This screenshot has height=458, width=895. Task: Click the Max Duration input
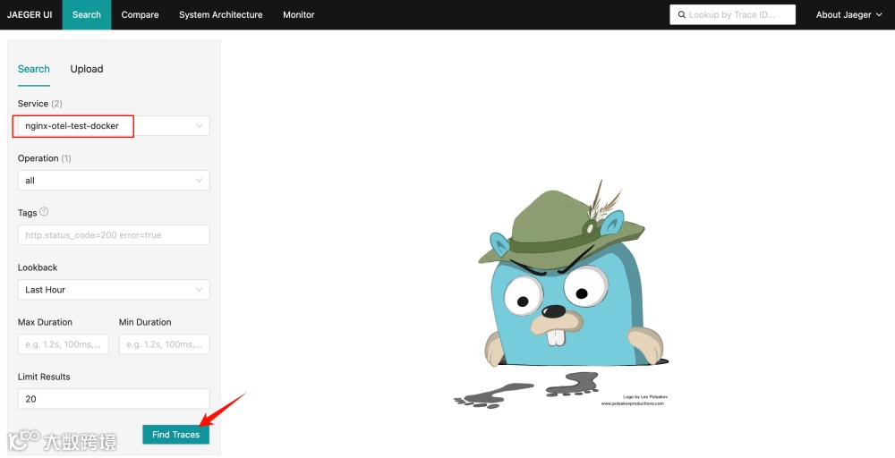pos(64,343)
